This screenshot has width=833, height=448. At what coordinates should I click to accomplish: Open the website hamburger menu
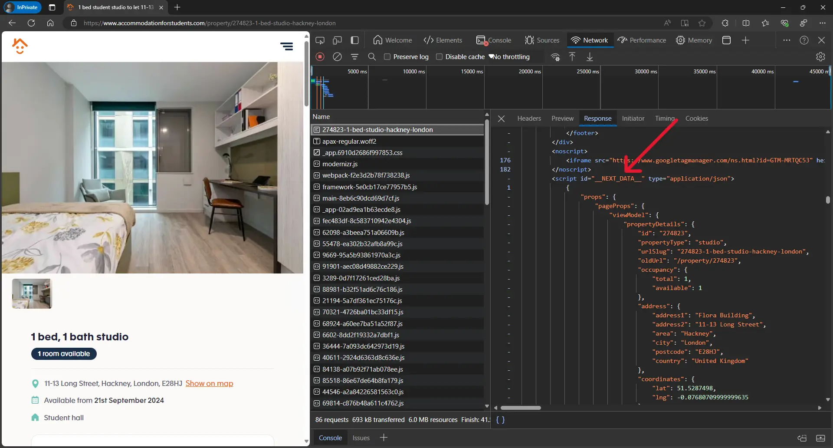pyautogui.click(x=286, y=46)
